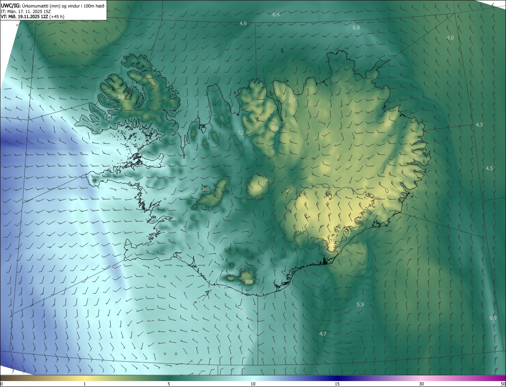Click the 10 tick on the color scale
This screenshot has height=387, width=506.
pos(253,384)
